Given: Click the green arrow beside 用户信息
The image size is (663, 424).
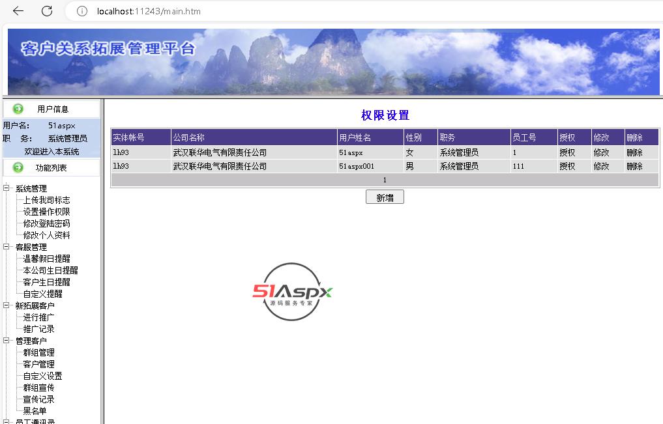Looking at the screenshot, I should click(18, 109).
